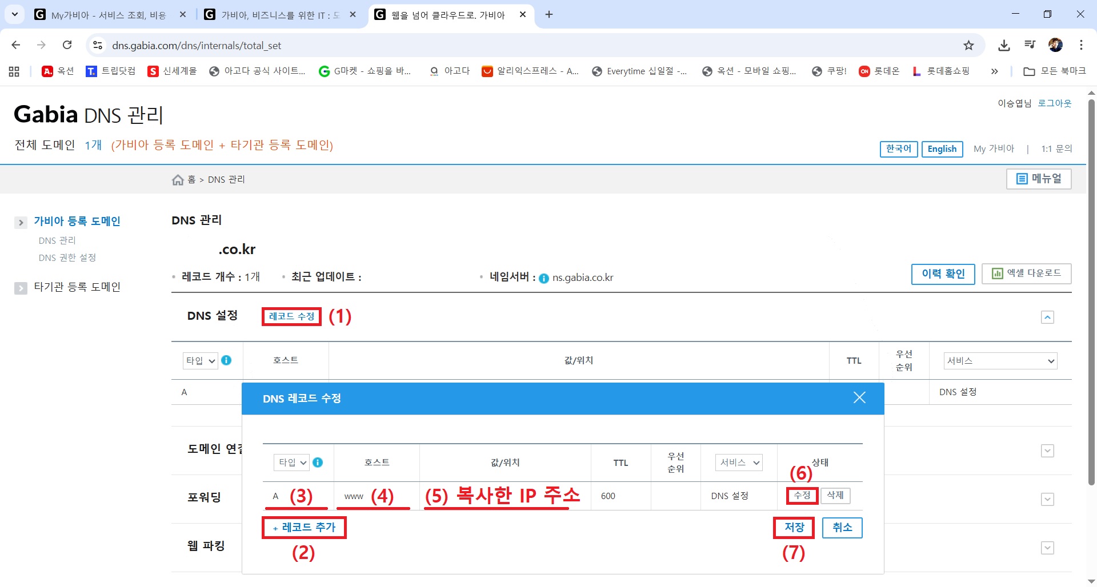
Task: Switch to 가비아, 비즈니스를 위한 IT tab
Action: click(280, 15)
